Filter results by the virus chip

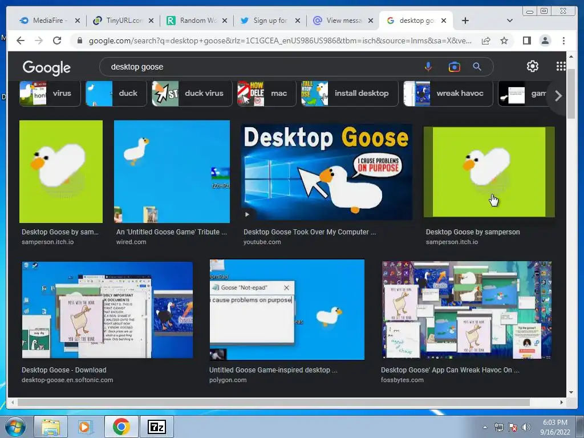[50, 94]
